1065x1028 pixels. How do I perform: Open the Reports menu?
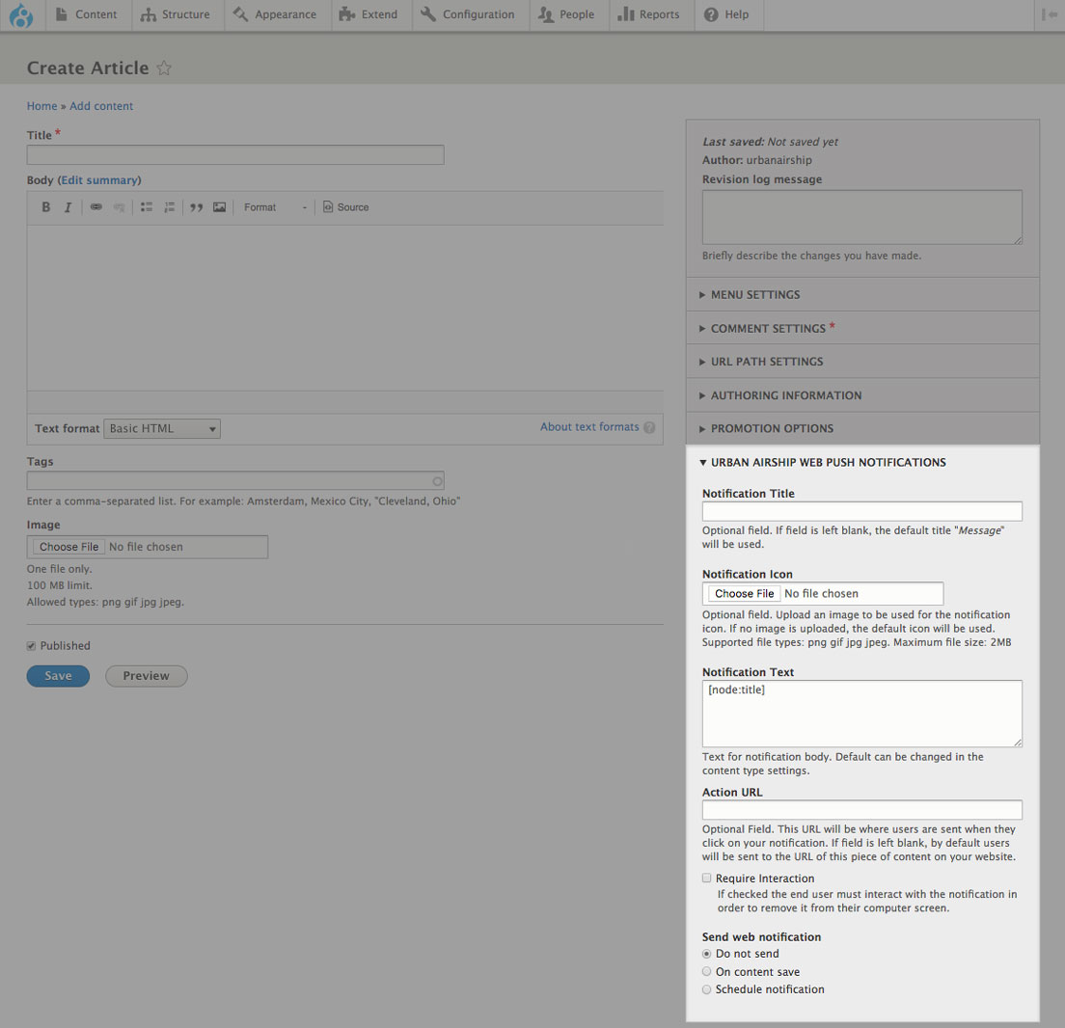(648, 14)
